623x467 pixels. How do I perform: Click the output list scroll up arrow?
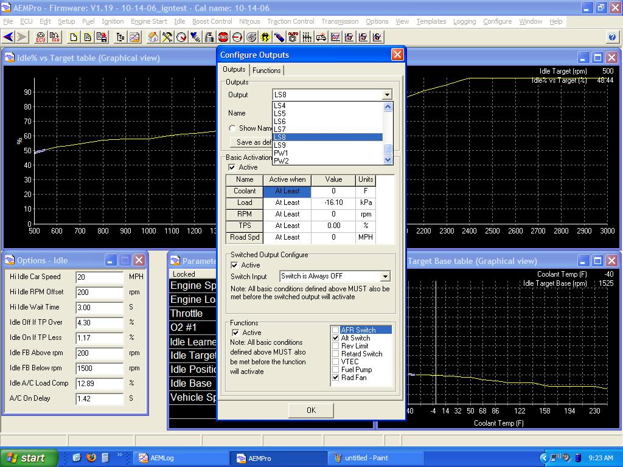tap(388, 107)
